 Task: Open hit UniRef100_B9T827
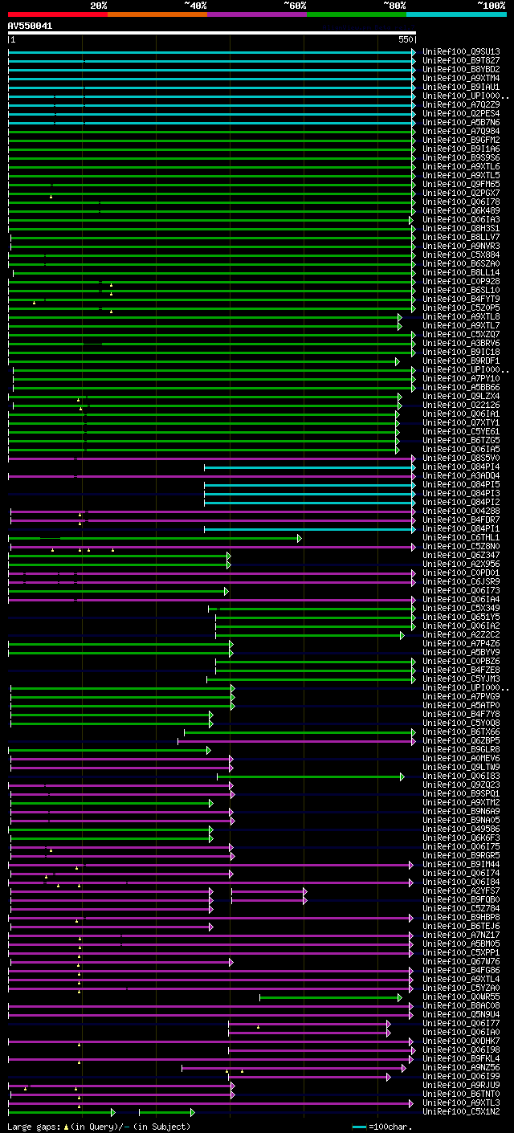(x=461, y=60)
